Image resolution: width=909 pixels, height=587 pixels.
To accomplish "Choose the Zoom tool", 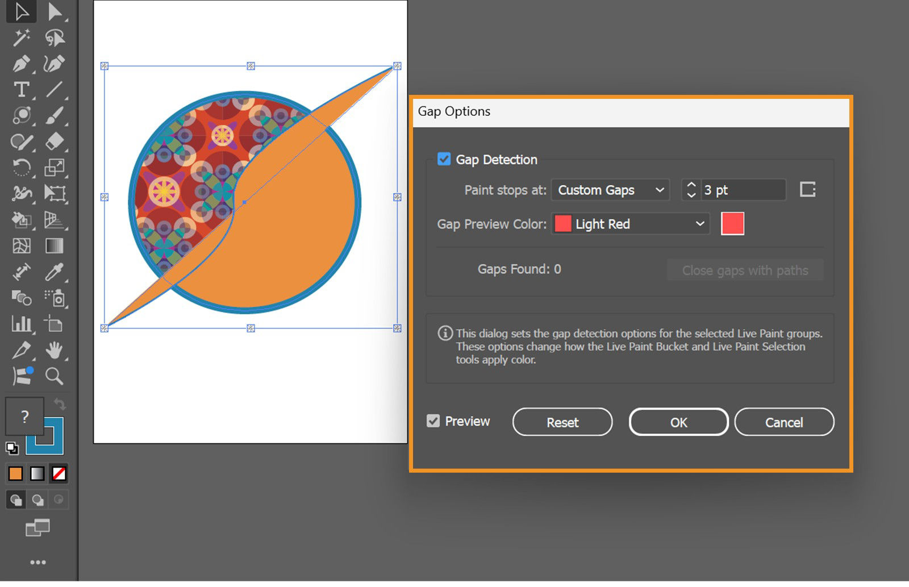I will pyautogui.click(x=55, y=376).
